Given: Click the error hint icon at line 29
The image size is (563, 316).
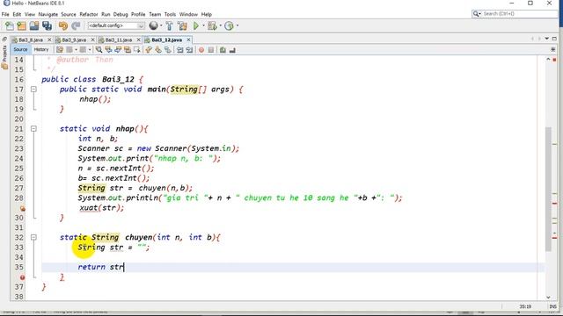Looking at the screenshot, I should point(22,208).
